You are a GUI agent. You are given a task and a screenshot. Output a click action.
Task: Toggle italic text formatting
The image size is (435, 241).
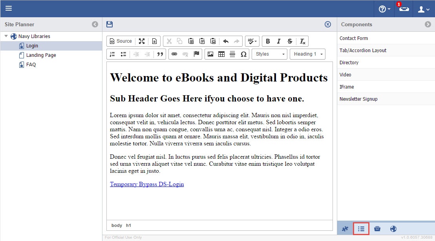[x=279, y=41]
